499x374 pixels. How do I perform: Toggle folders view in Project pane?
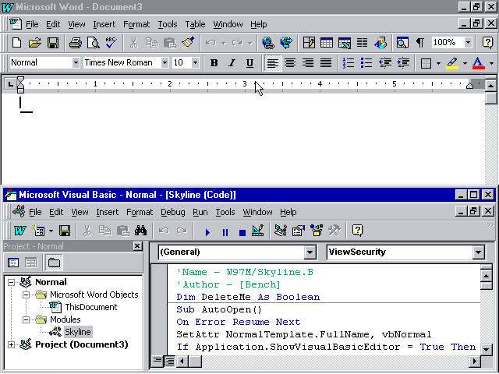(54, 263)
